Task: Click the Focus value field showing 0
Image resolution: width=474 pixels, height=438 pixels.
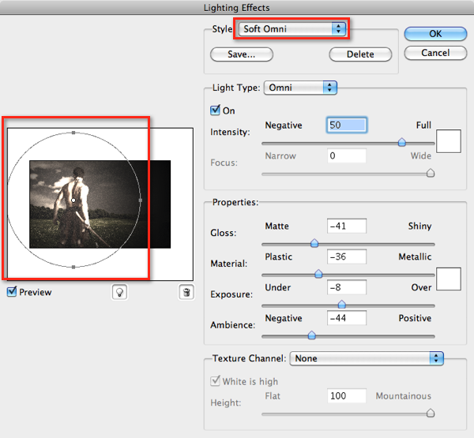Action: [347, 156]
